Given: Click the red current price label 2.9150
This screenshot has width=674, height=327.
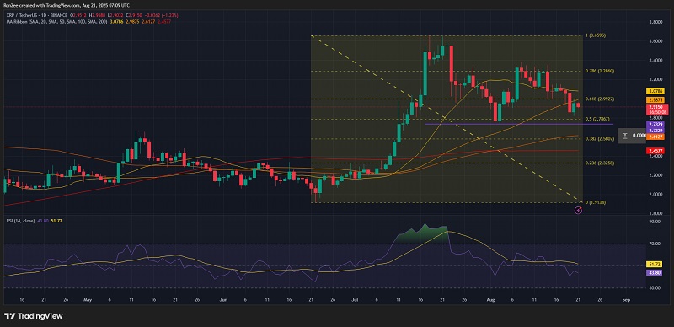Looking at the screenshot, I should (657, 109).
